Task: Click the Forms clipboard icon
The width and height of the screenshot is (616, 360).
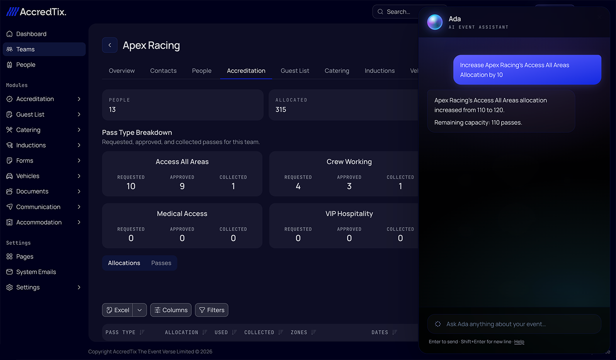Action: point(10,160)
